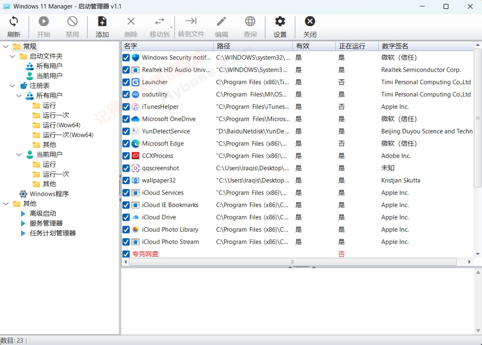Sort by the 名字 column header
Screen dimensions: 482x345
[x=167, y=46]
